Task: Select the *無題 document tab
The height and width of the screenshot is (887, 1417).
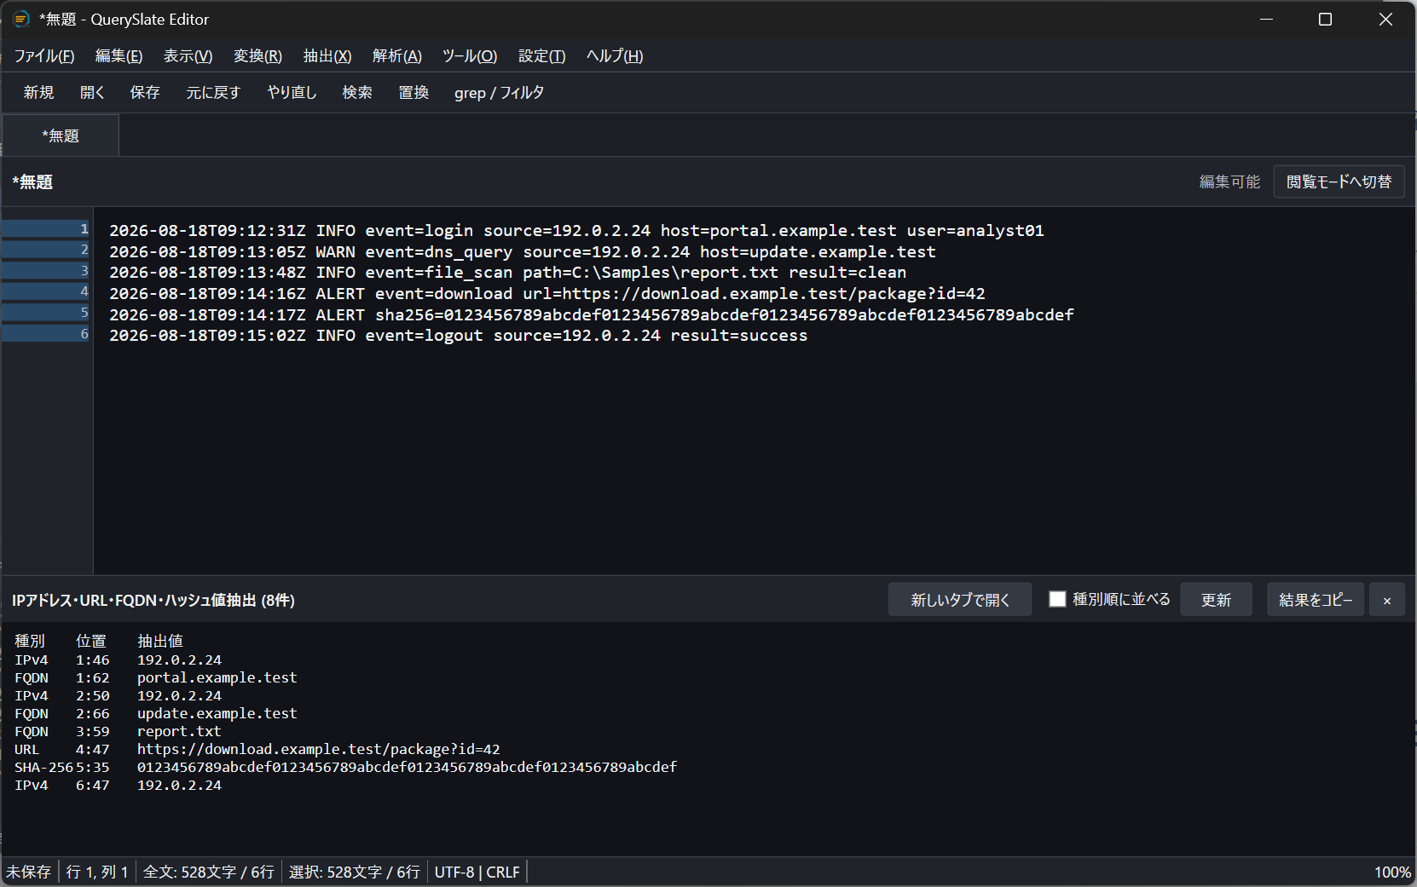Action: (61, 136)
